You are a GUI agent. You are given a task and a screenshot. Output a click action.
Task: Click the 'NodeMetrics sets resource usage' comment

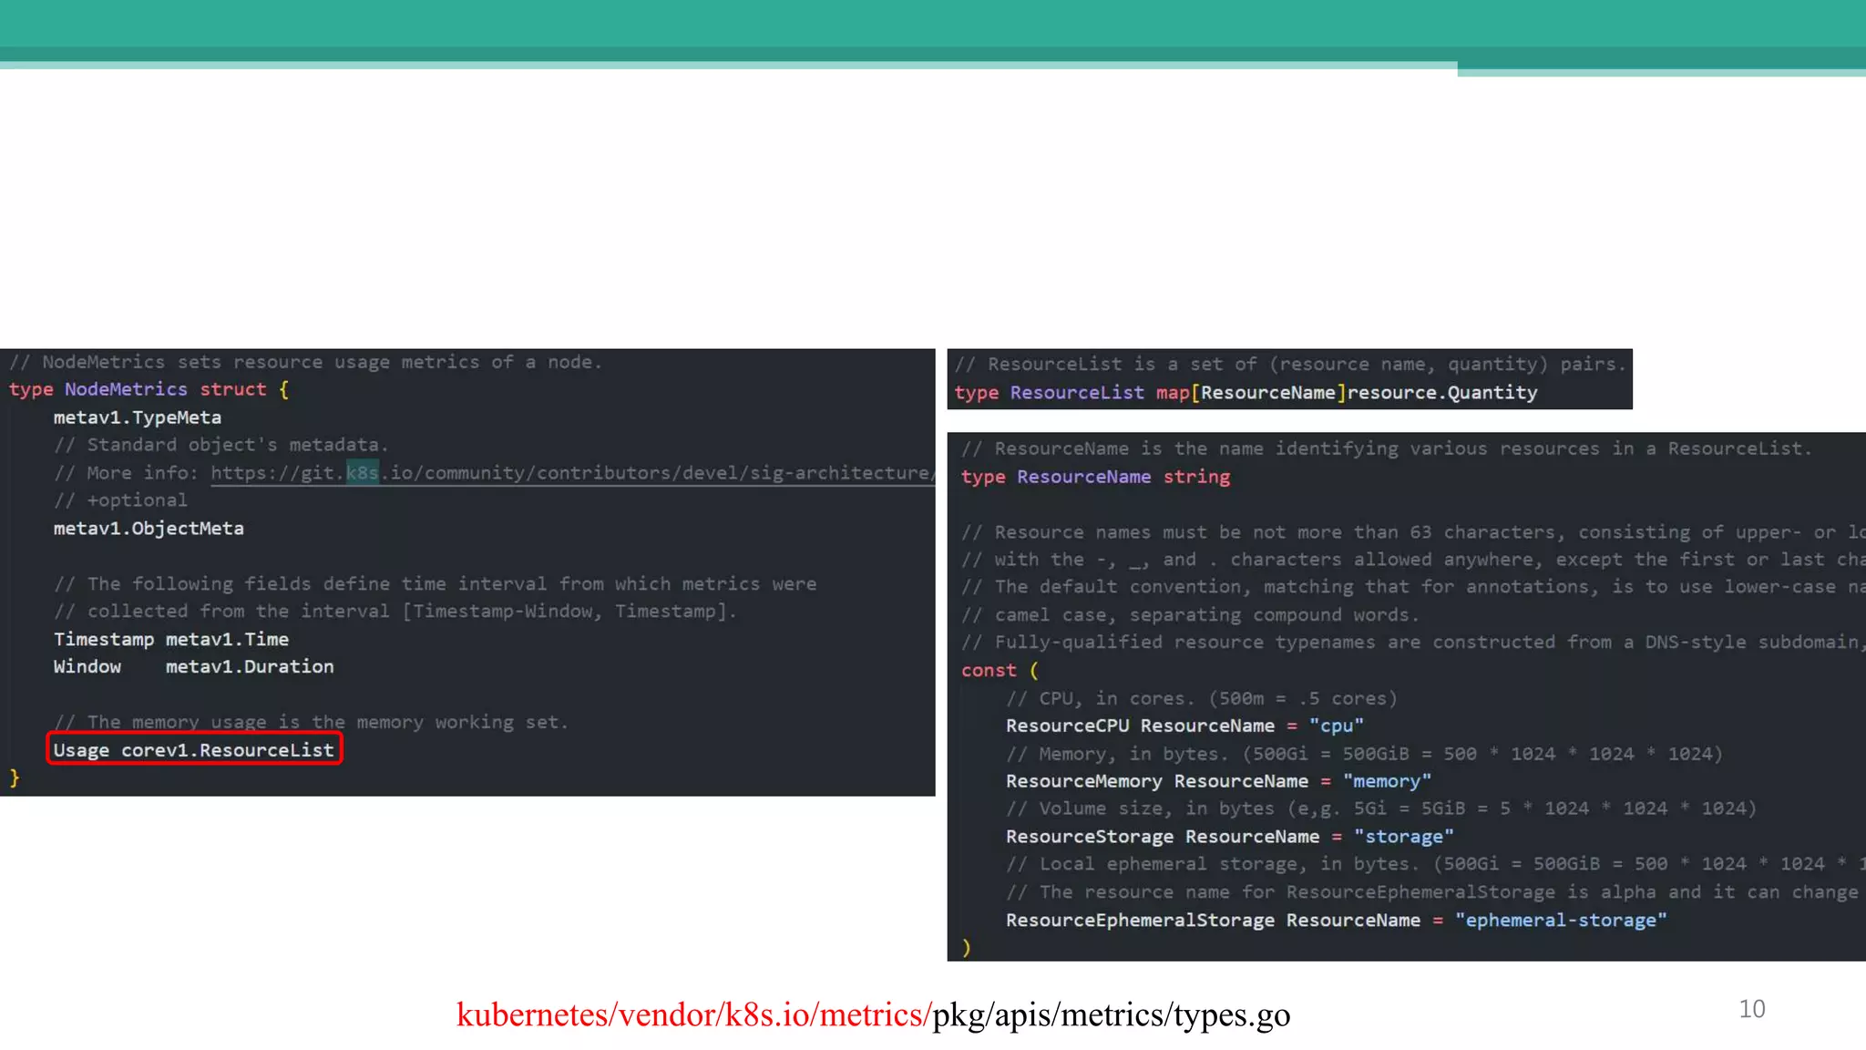point(306,362)
